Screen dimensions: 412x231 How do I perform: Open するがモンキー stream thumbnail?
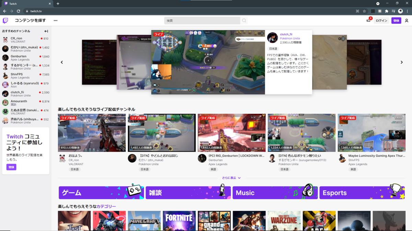coord(302,133)
